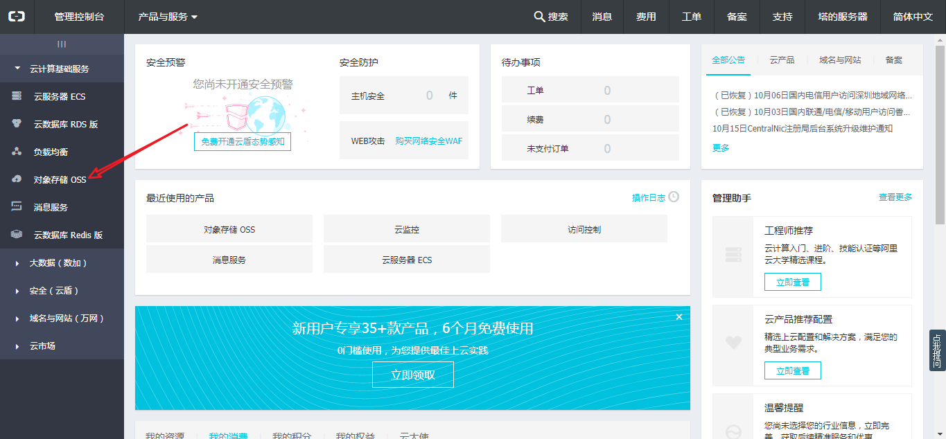Select 备案 announcements tab
The width and height of the screenshot is (946, 439).
click(894, 60)
